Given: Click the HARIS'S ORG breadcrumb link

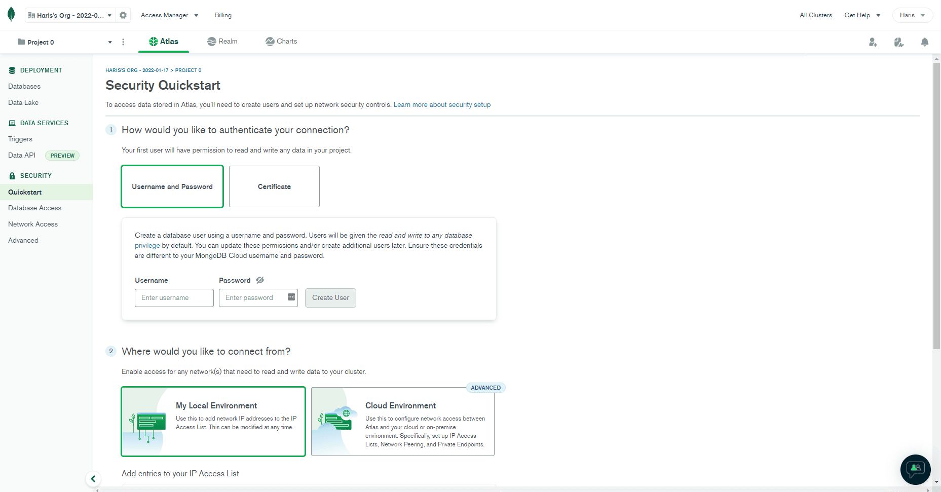Looking at the screenshot, I should pos(137,70).
